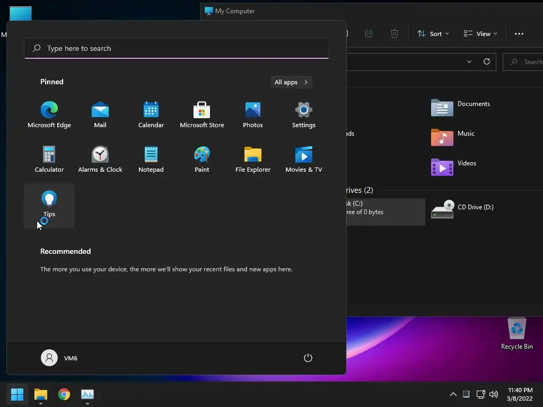The height and width of the screenshot is (407, 543).
Task: Open the View dropdown in My Computer
Action: coord(480,33)
